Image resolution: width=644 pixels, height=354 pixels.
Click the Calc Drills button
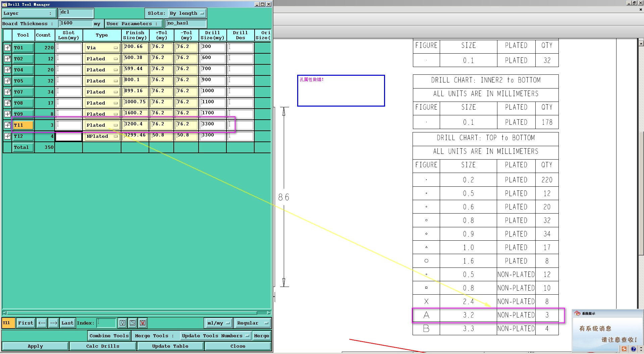pyautogui.click(x=103, y=346)
